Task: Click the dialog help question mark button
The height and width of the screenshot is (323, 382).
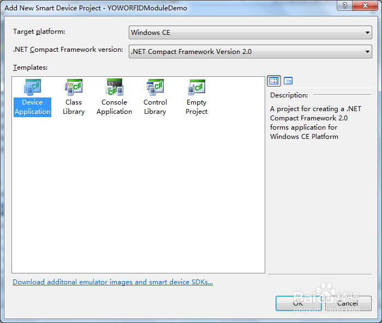Action: click(344, 5)
